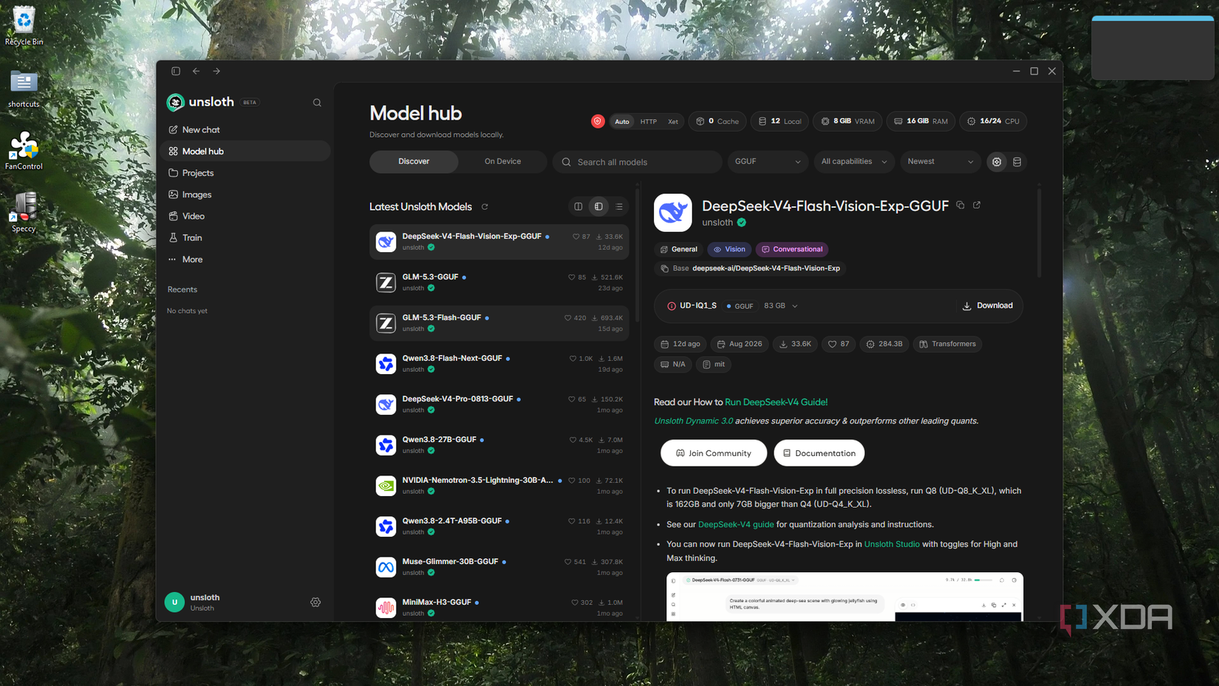
Task: Open the Recycle Bin desktop icon
Action: [x=24, y=27]
